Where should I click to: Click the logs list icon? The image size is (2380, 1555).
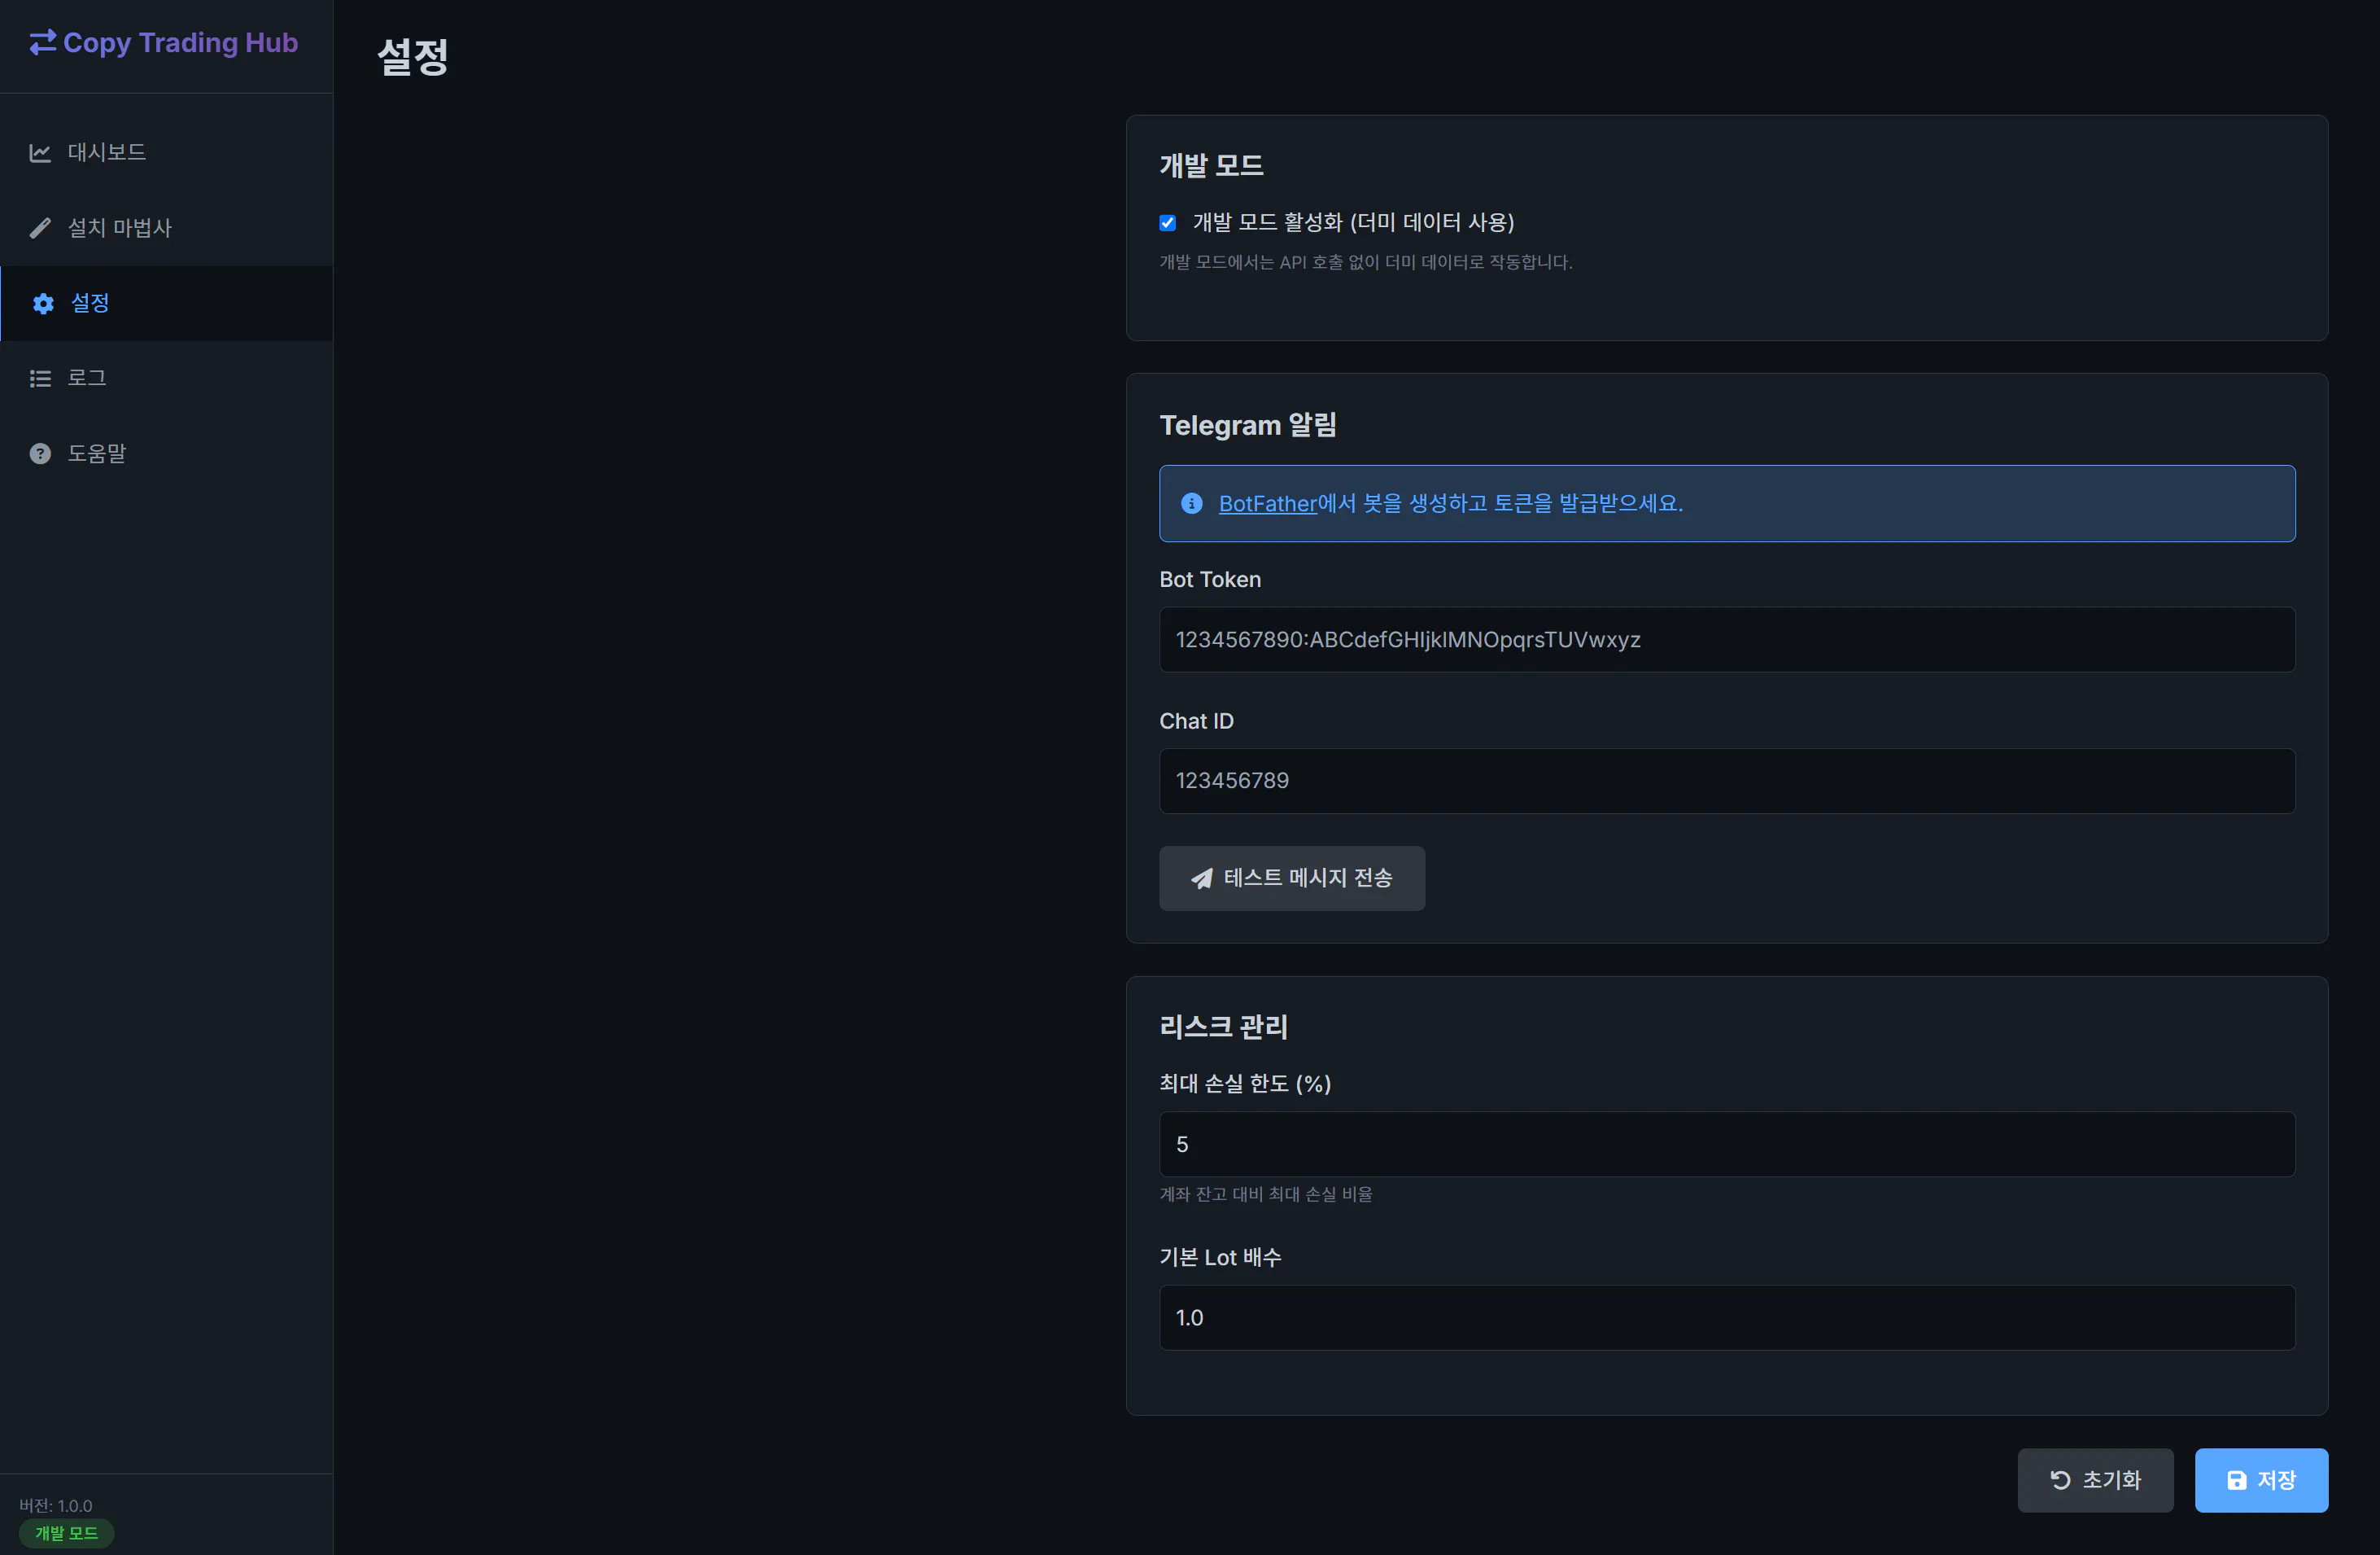pos(40,379)
